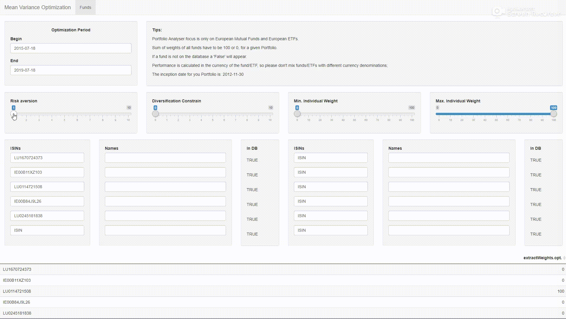566x319 pixels.
Task: Select IE00B84J9L26 row in the weights table
Action: [283, 302]
